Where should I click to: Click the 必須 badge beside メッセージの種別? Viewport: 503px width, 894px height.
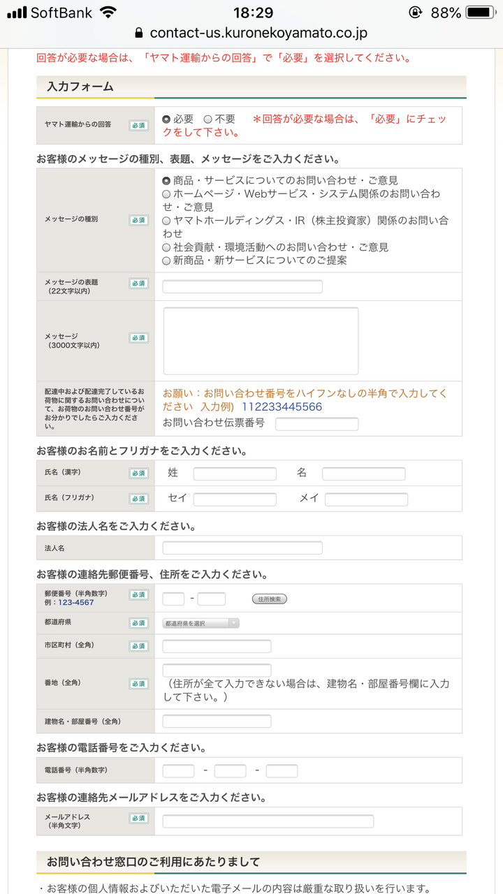[x=138, y=220]
